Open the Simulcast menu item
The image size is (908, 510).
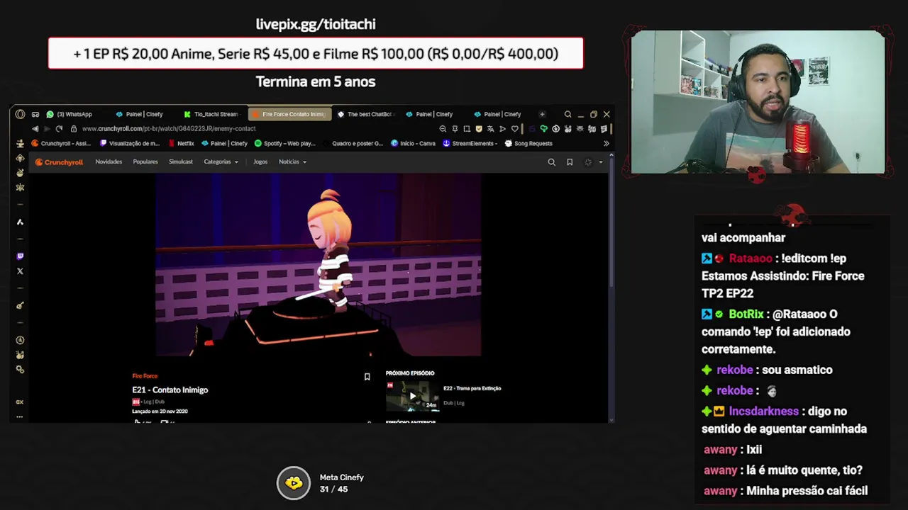181,162
